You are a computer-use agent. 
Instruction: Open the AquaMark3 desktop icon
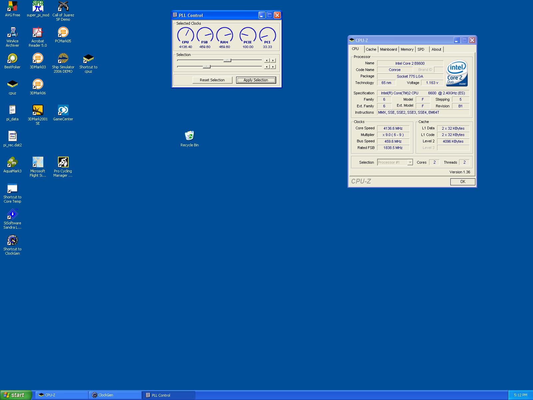click(12, 165)
